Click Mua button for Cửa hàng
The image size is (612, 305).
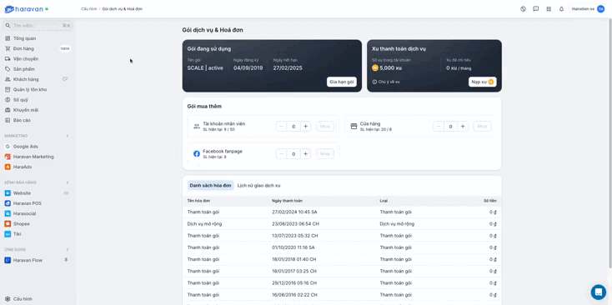[482, 126]
